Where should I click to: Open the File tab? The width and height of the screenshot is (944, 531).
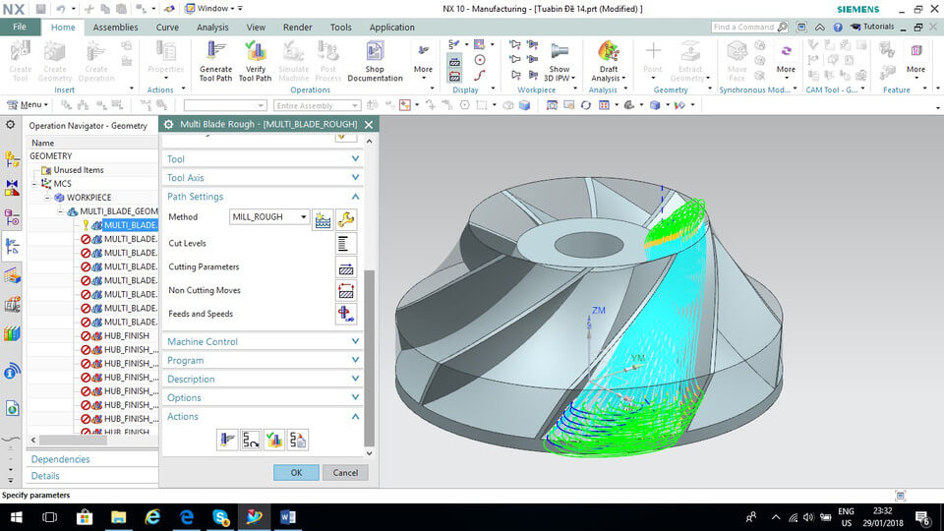pyautogui.click(x=20, y=28)
